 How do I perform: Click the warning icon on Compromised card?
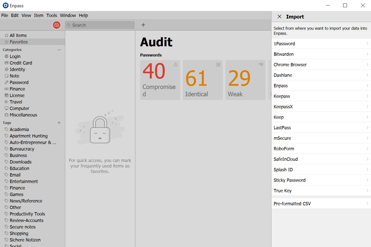click(x=176, y=64)
